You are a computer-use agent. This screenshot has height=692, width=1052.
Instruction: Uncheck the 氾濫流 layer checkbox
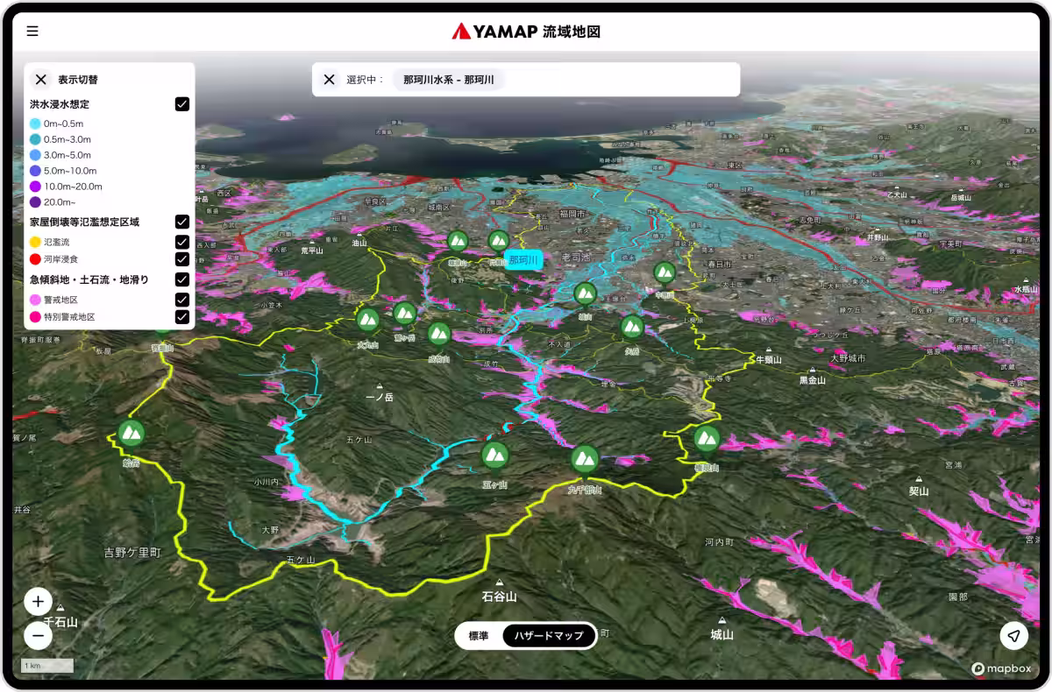[x=182, y=242]
